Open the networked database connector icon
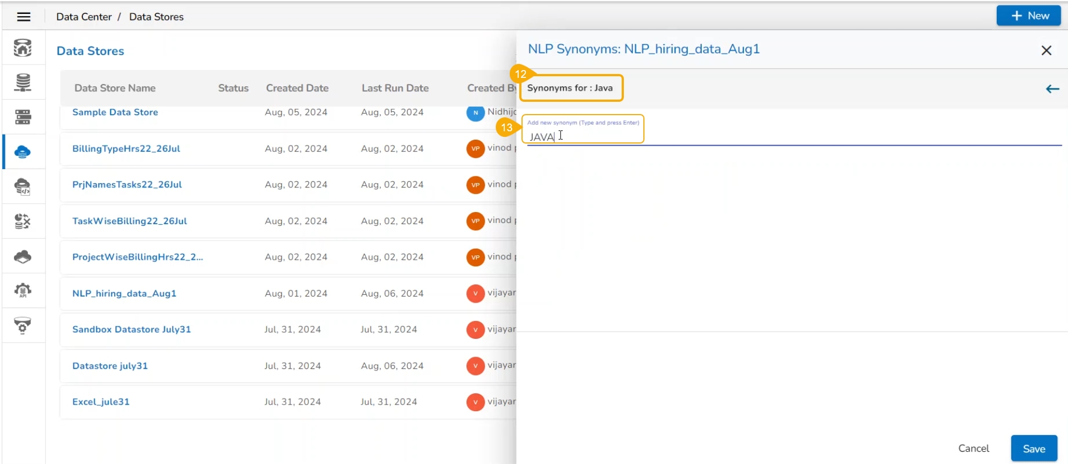 click(x=23, y=82)
